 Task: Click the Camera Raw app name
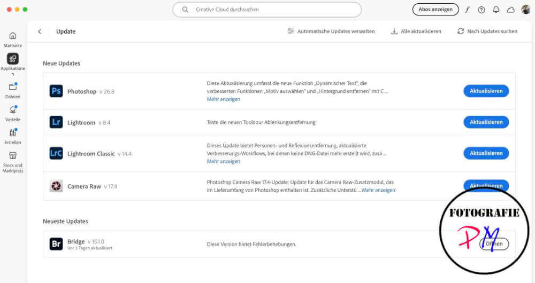click(x=85, y=187)
